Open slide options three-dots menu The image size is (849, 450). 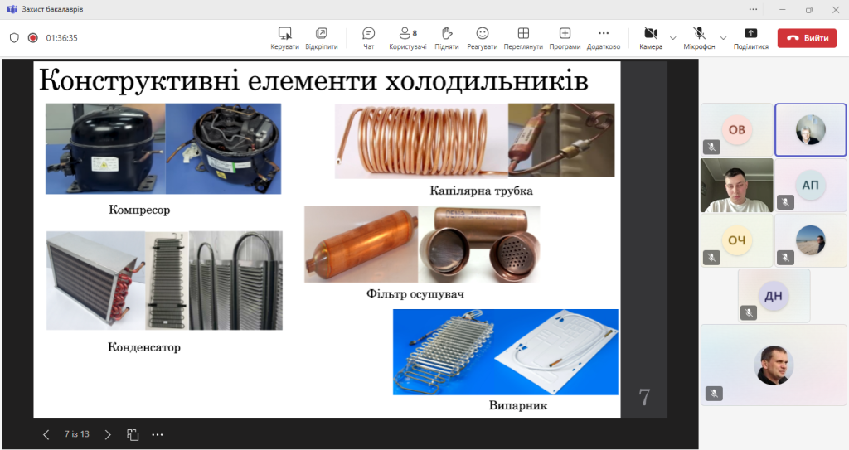click(158, 434)
